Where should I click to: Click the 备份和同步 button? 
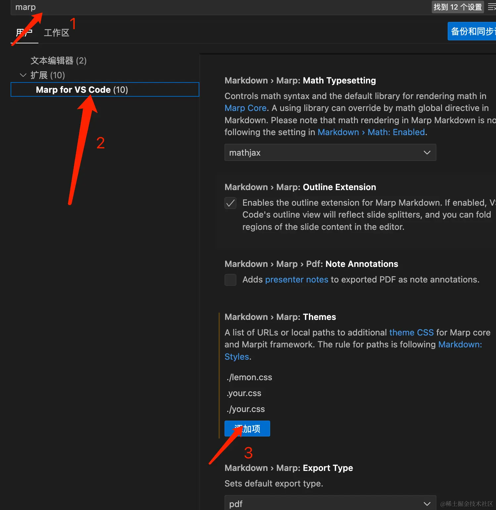(472, 31)
